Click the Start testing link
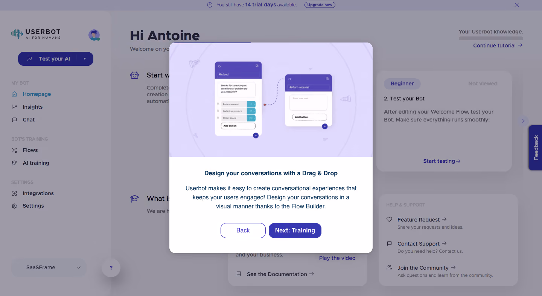The width and height of the screenshot is (542, 296). 442,161
